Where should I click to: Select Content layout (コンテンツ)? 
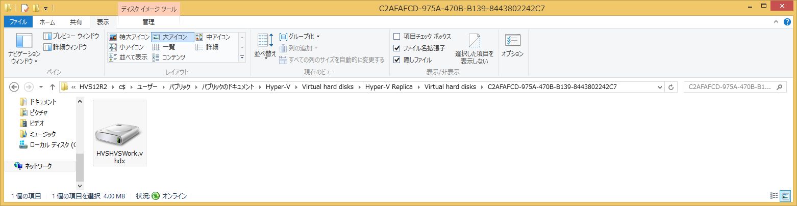tap(169, 57)
